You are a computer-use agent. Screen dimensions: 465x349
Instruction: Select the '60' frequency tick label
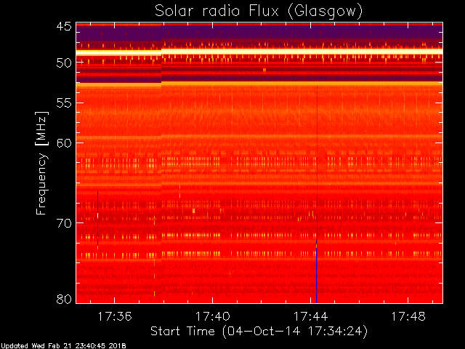pyautogui.click(x=64, y=143)
